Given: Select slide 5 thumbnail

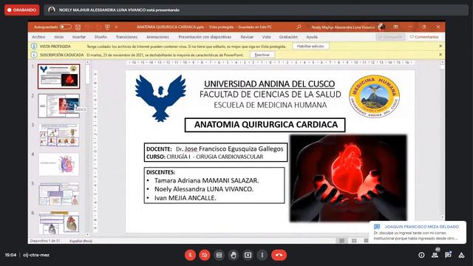Looking at the screenshot, I should click(59, 194).
